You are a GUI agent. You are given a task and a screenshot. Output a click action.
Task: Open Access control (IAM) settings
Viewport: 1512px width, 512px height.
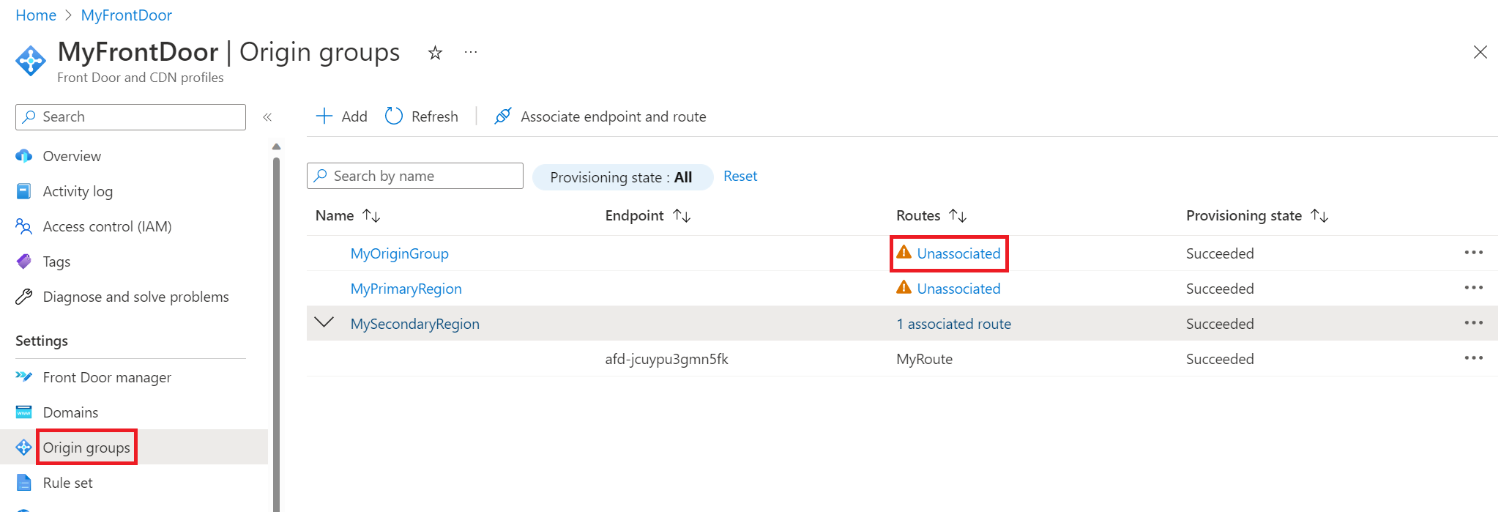point(23,226)
